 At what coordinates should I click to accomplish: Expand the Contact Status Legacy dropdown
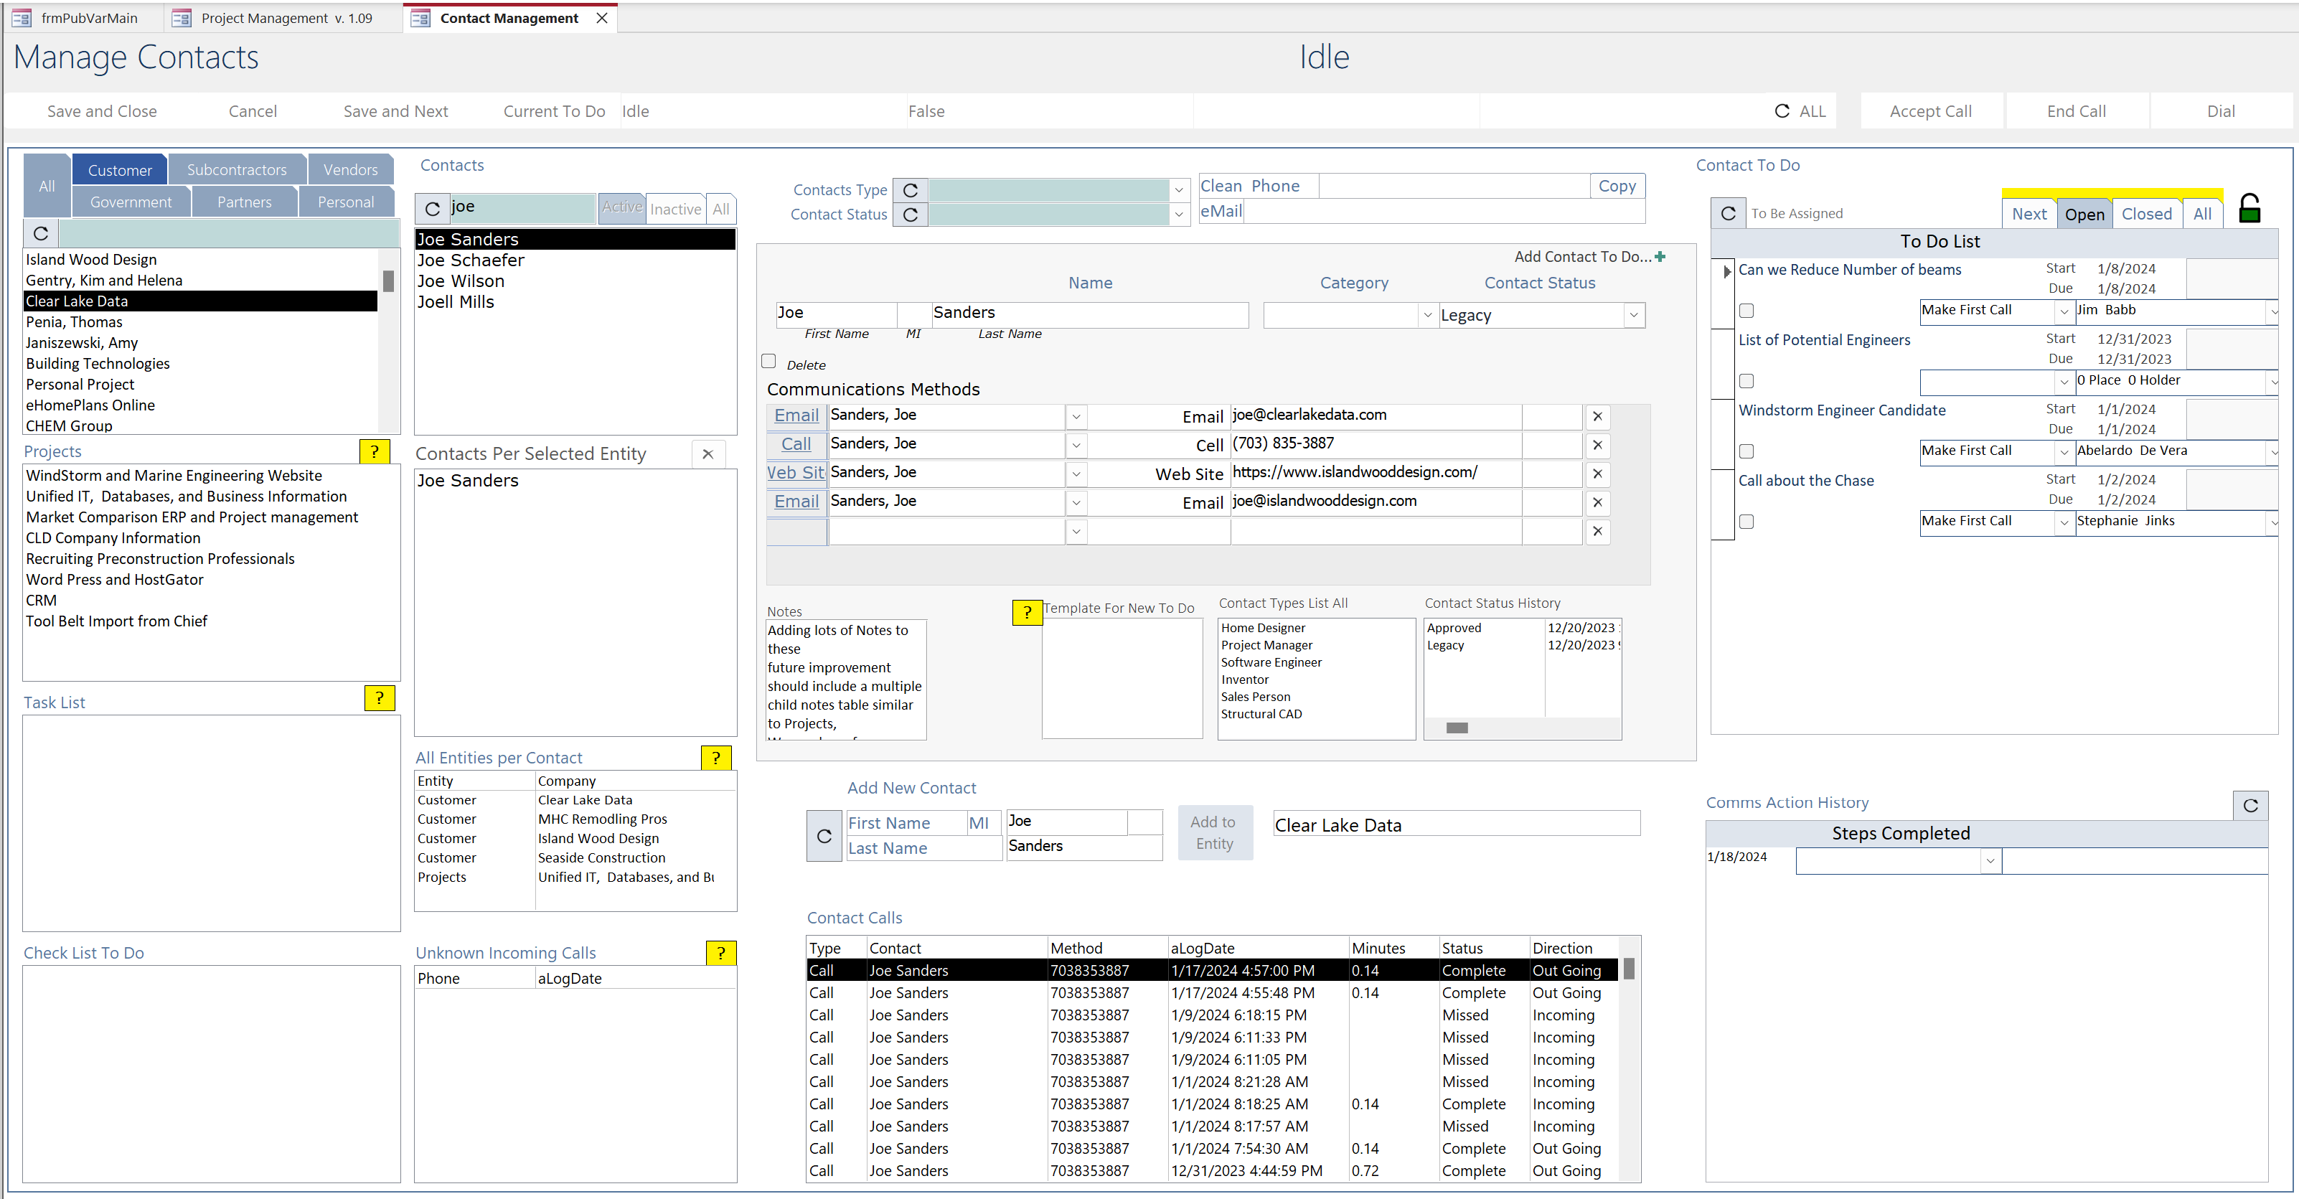[x=1633, y=315]
